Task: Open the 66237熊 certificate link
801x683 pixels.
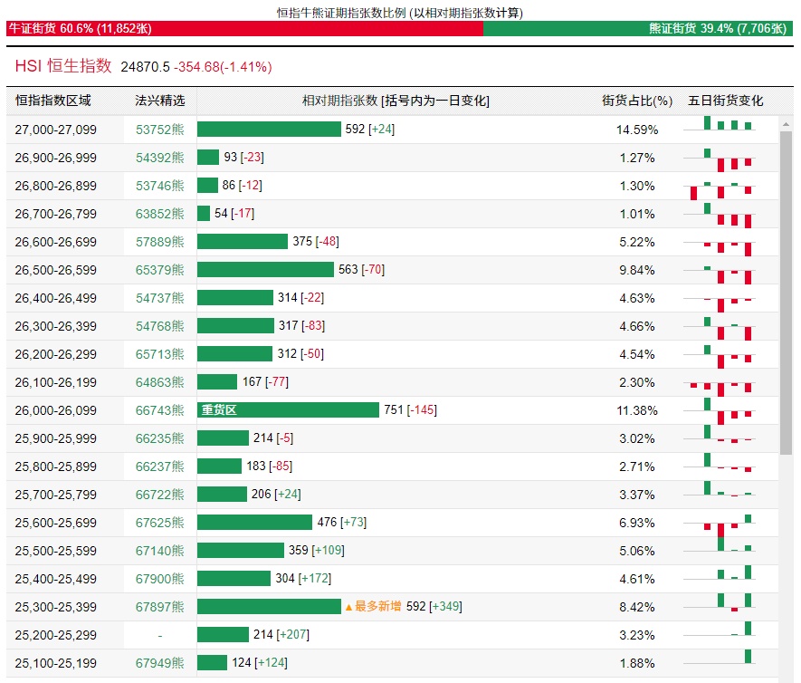Action: coord(160,467)
